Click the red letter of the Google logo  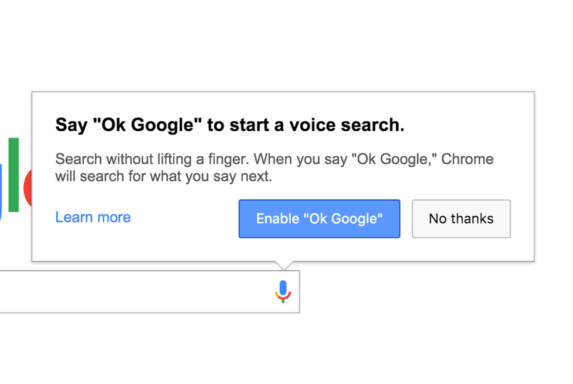pyautogui.click(x=28, y=188)
